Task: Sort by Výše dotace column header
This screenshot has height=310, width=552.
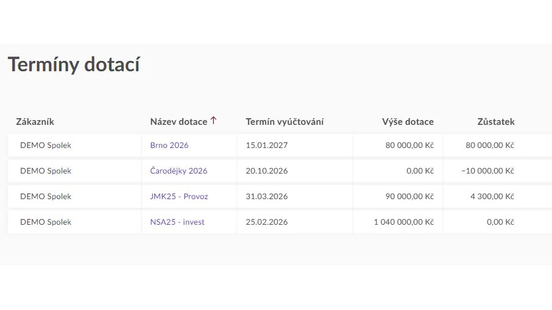Action: tap(408, 122)
